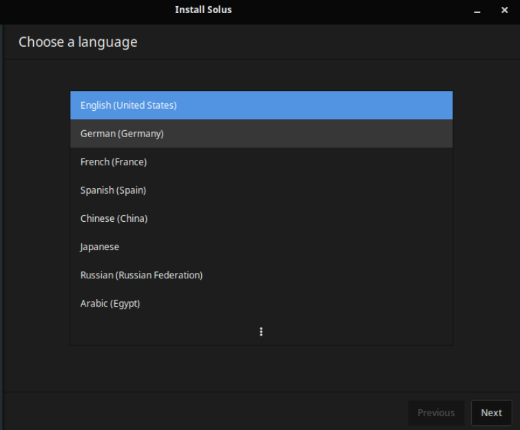Click the Previous button
The height and width of the screenshot is (430, 520).
coord(436,413)
